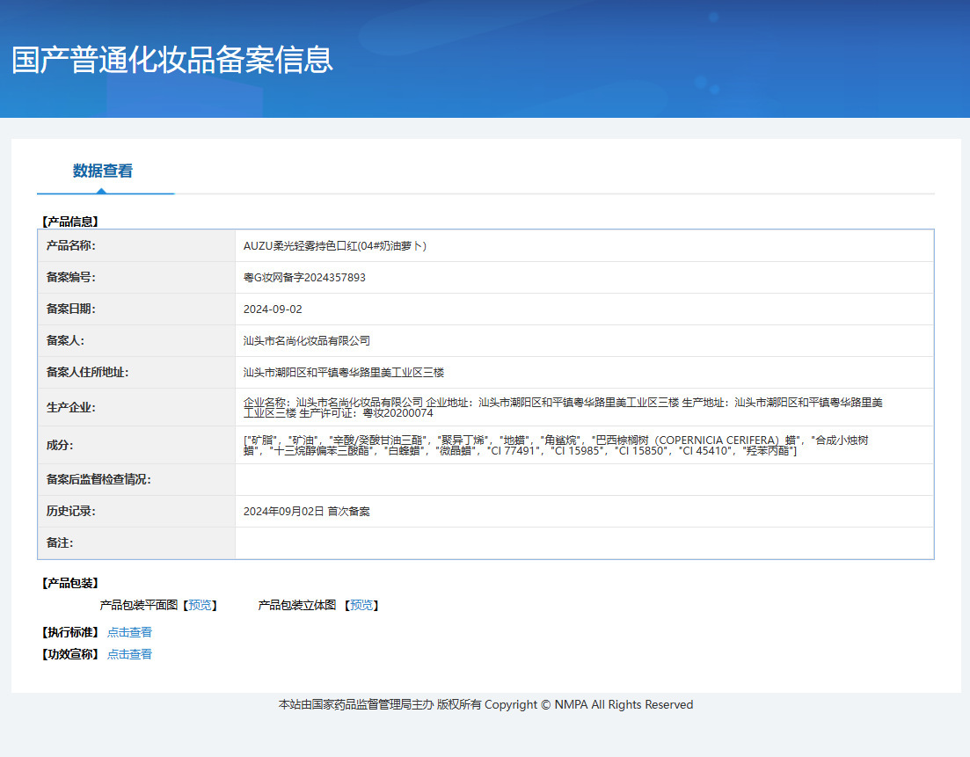Screen dimensions: 970x757
Task: Click 点击查看 next to 执行标准
Action: pos(129,632)
